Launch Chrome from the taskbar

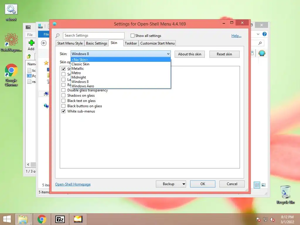pyautogui.click(x=42, y=219)
